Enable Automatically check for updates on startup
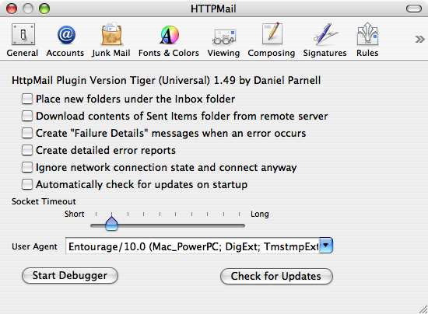Viewport: 428px width, 314px height. point(27,184)
